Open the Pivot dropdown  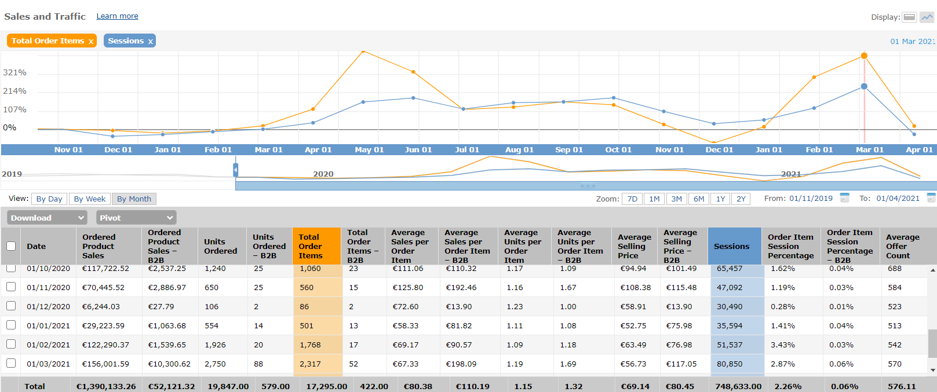click(136, 218)
